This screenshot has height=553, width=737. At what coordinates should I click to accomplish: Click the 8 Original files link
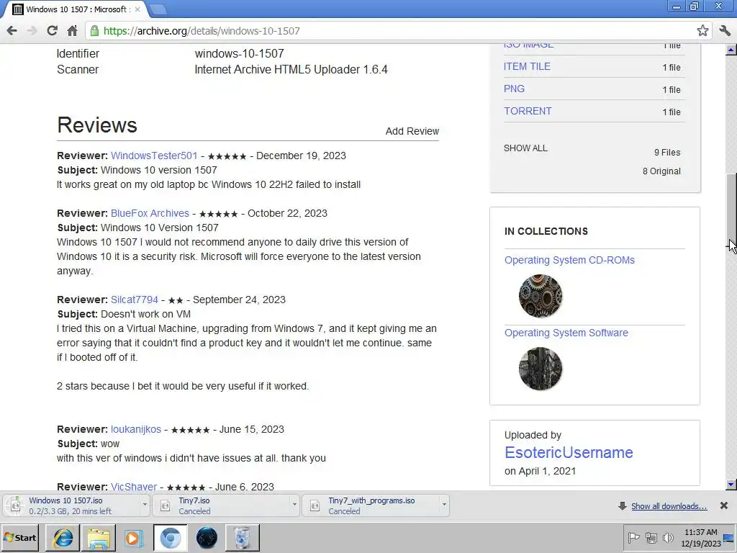[661, 171]
